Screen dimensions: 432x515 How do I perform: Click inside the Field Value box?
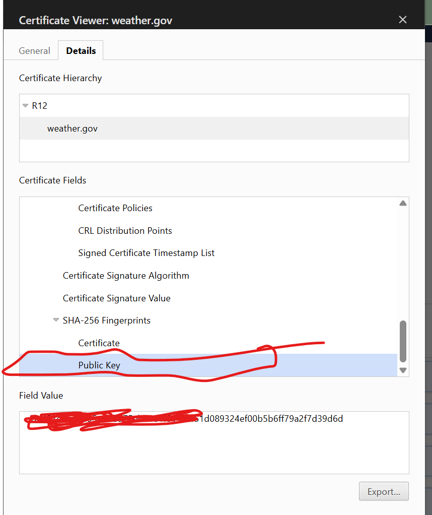pyautogui.click(x=214, y=442)
